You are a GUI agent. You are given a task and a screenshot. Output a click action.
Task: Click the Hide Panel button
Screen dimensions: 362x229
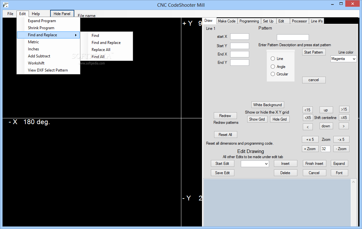point(62,13)
